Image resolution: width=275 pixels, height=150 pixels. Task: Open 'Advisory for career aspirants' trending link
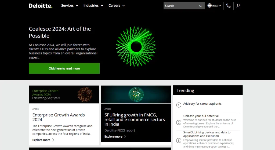pos(202,104)
